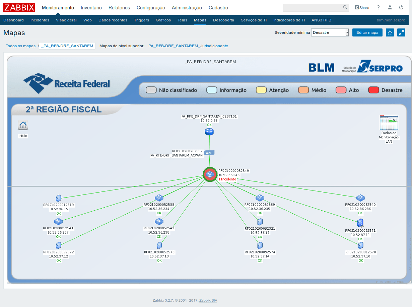Open the Configuração menu
412x307 pixels.
151,8
